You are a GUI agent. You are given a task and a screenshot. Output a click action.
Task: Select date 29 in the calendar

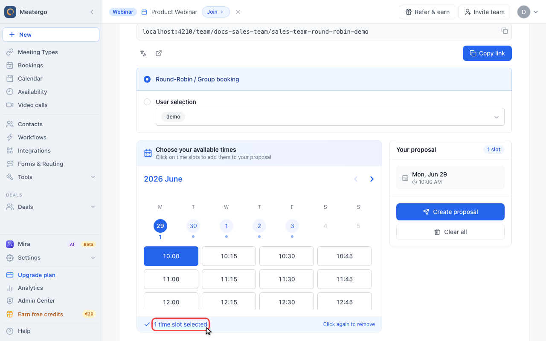tap(160, 226)
